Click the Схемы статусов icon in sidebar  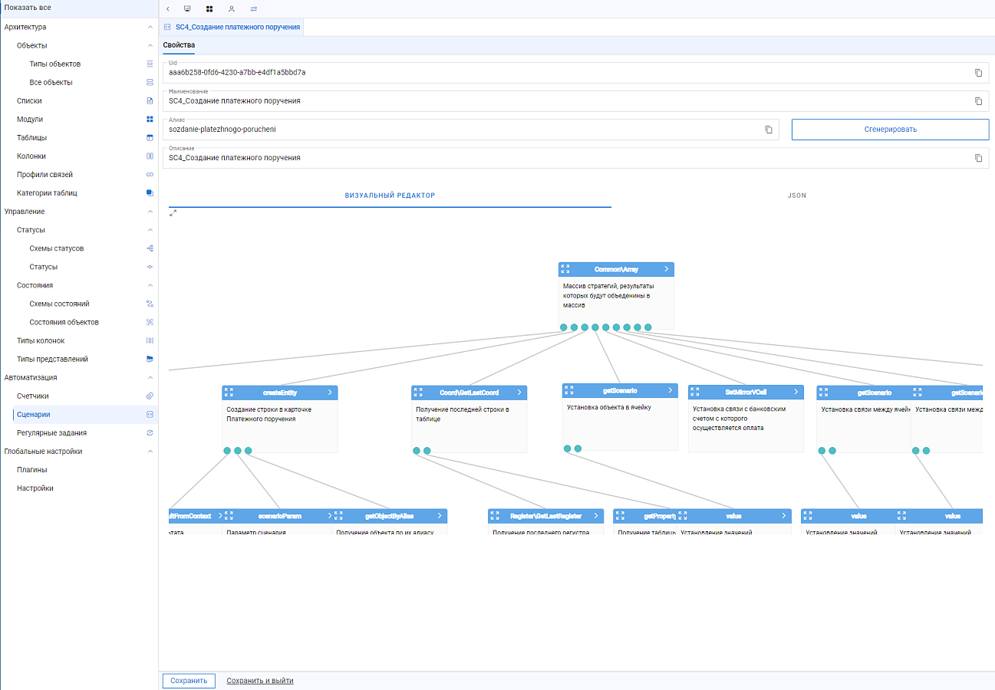[x=150, y=248]
